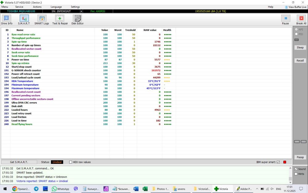
Task: Click the Name column header
Action: 20,30
